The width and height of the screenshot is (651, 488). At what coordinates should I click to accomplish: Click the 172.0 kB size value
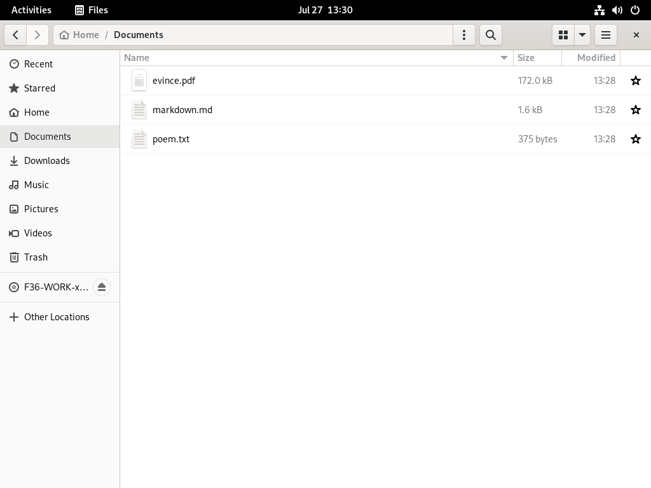535,81
